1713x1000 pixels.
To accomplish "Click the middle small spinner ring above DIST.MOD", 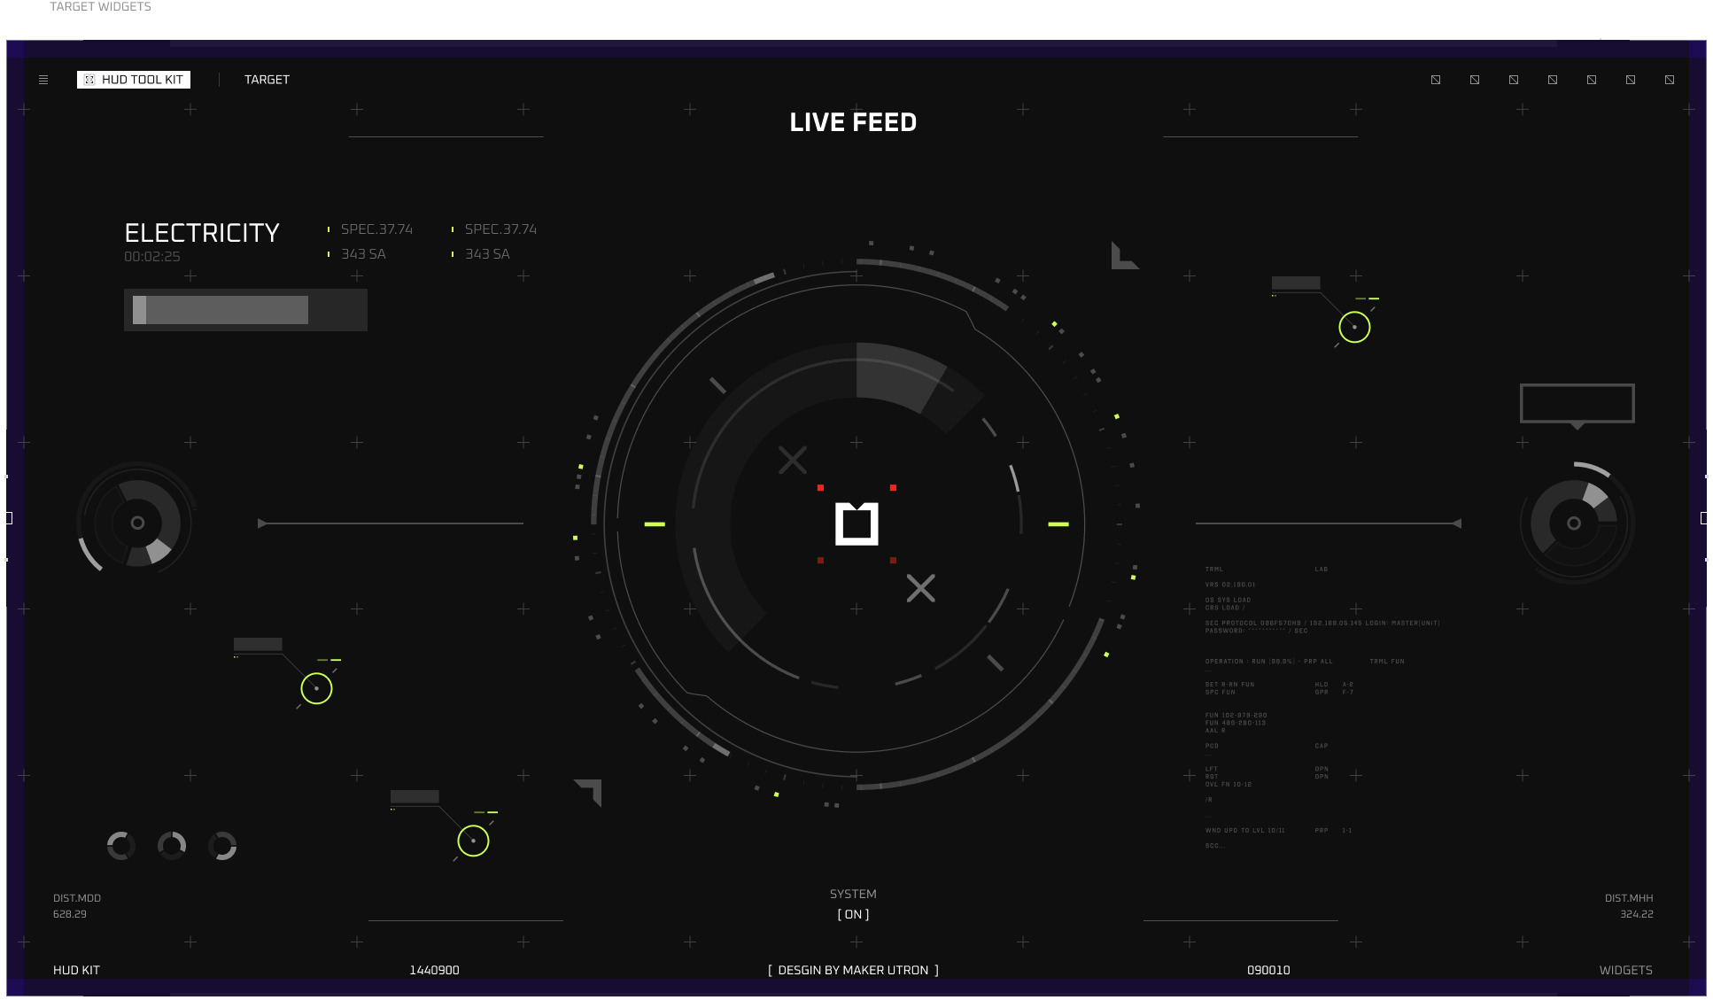I will 172,846.
